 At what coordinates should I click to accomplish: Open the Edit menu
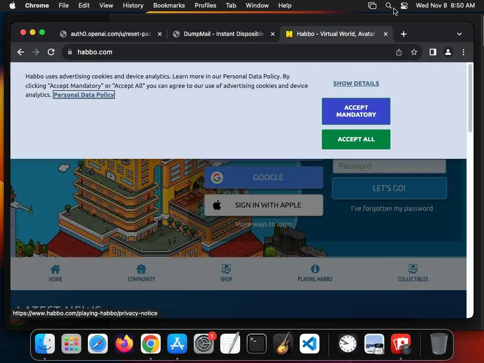84,6
